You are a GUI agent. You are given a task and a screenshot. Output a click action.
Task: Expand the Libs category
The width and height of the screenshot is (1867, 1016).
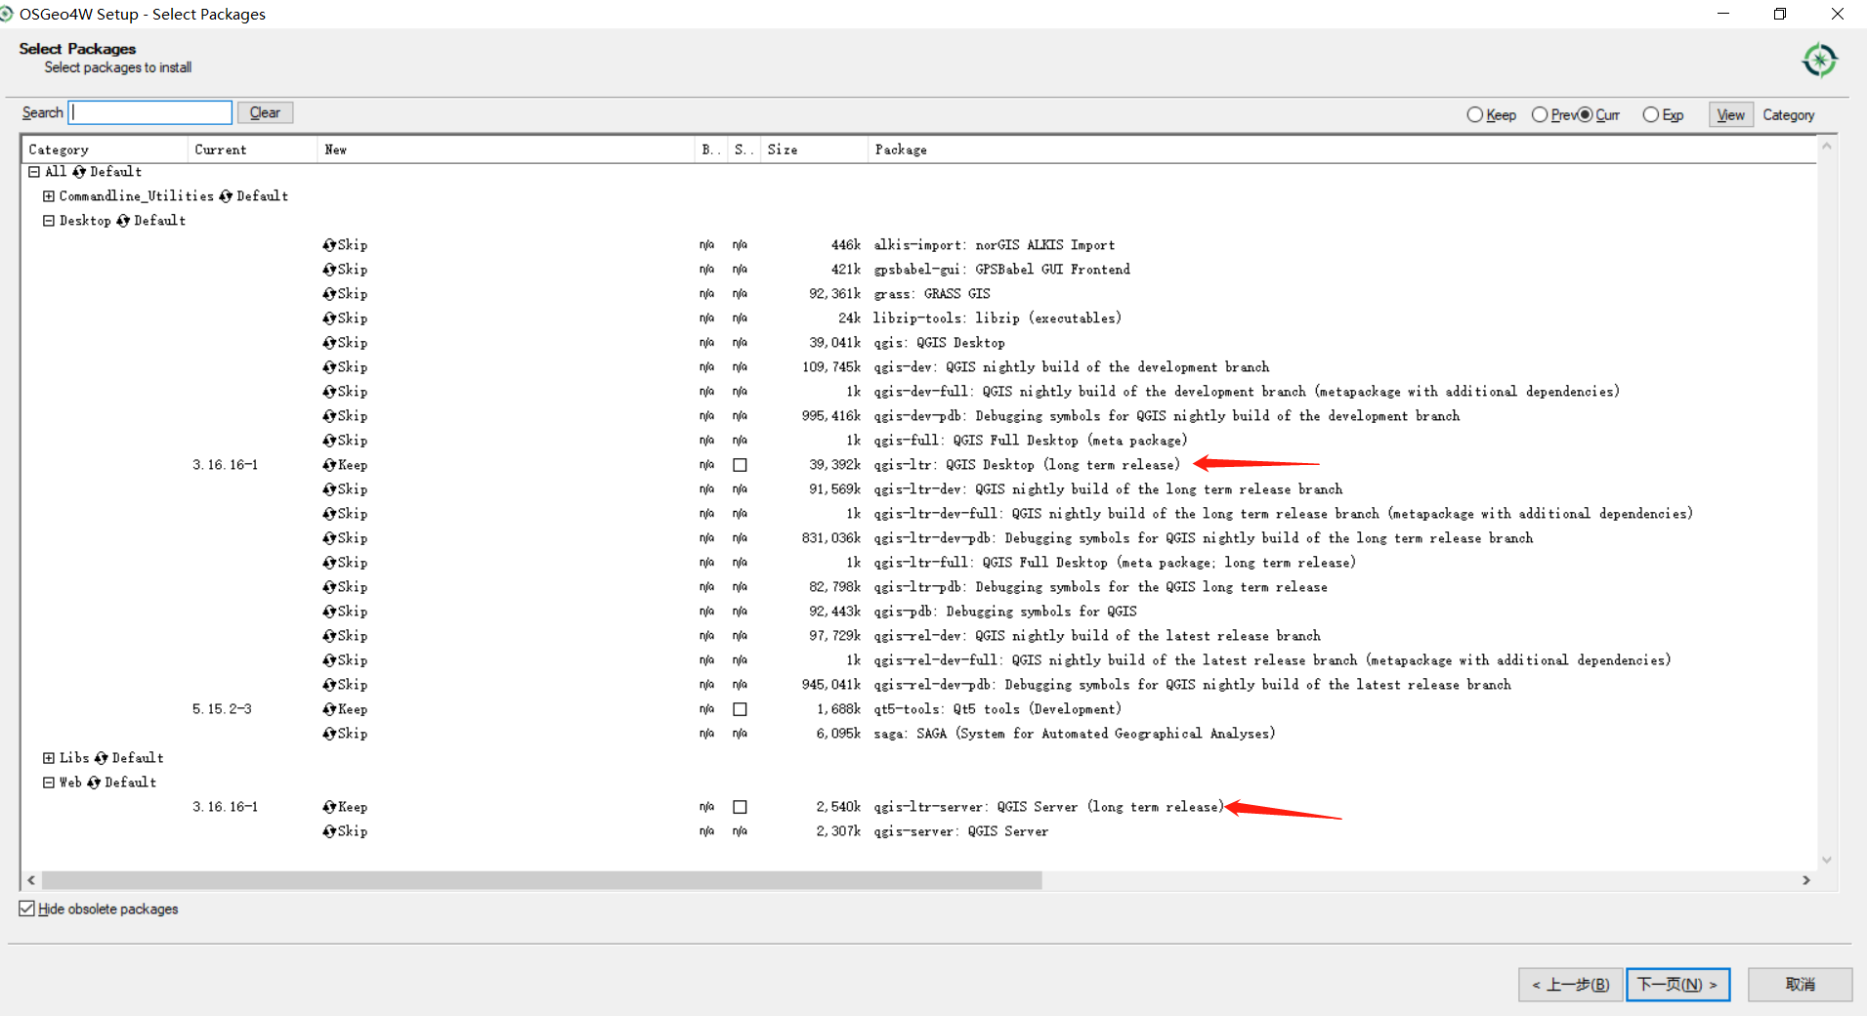point(49,758)
